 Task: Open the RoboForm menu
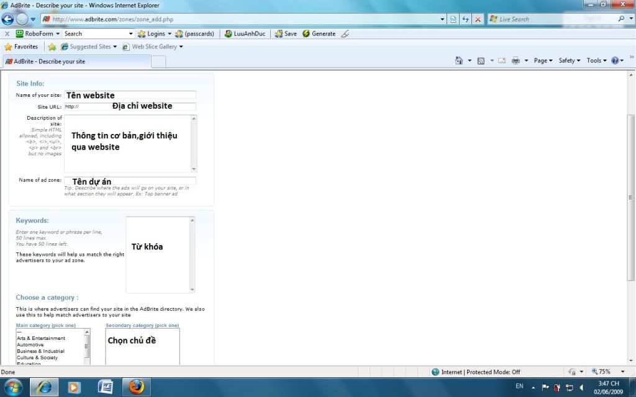(x=37, y=33)
